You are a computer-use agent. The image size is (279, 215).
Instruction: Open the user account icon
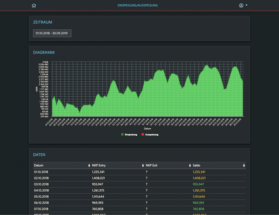point(241,5)
